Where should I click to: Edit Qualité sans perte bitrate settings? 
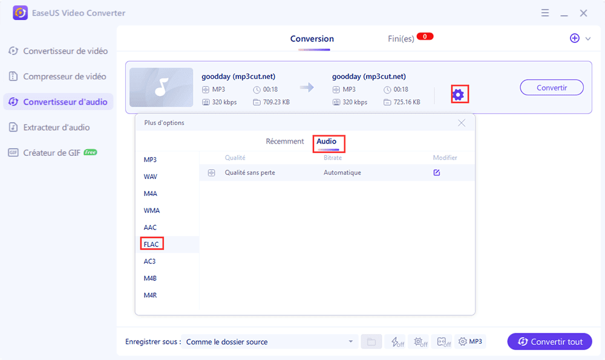click(x=437, y=173)
